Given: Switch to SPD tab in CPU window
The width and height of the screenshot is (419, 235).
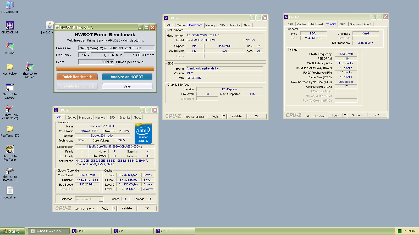Looking at the screenshot, I should (112, 118).
